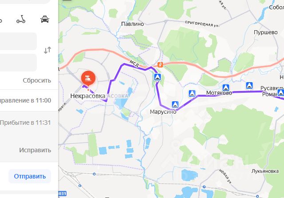Click speed bump sign between Мотяково and Русавкино
The width and height of the screenshot is (284, 198).
pyautogui.click(x=249, y=86)
